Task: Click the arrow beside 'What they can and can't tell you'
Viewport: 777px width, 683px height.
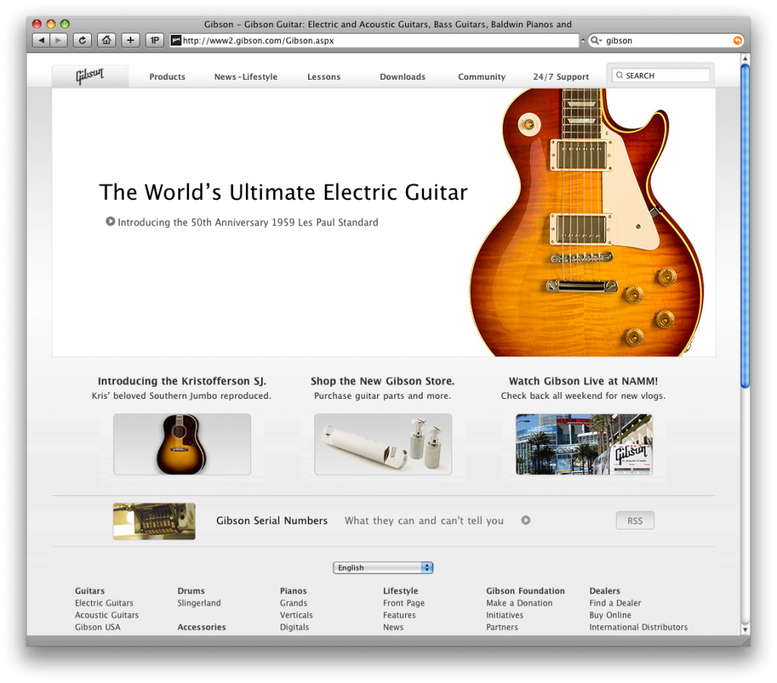Action: coord(526,520)
